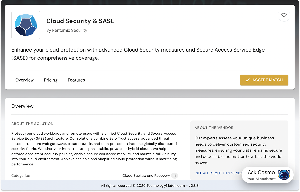Open the 'See all about this vendor' link
Screen dimensions: 300x192
tap(219, 173)
